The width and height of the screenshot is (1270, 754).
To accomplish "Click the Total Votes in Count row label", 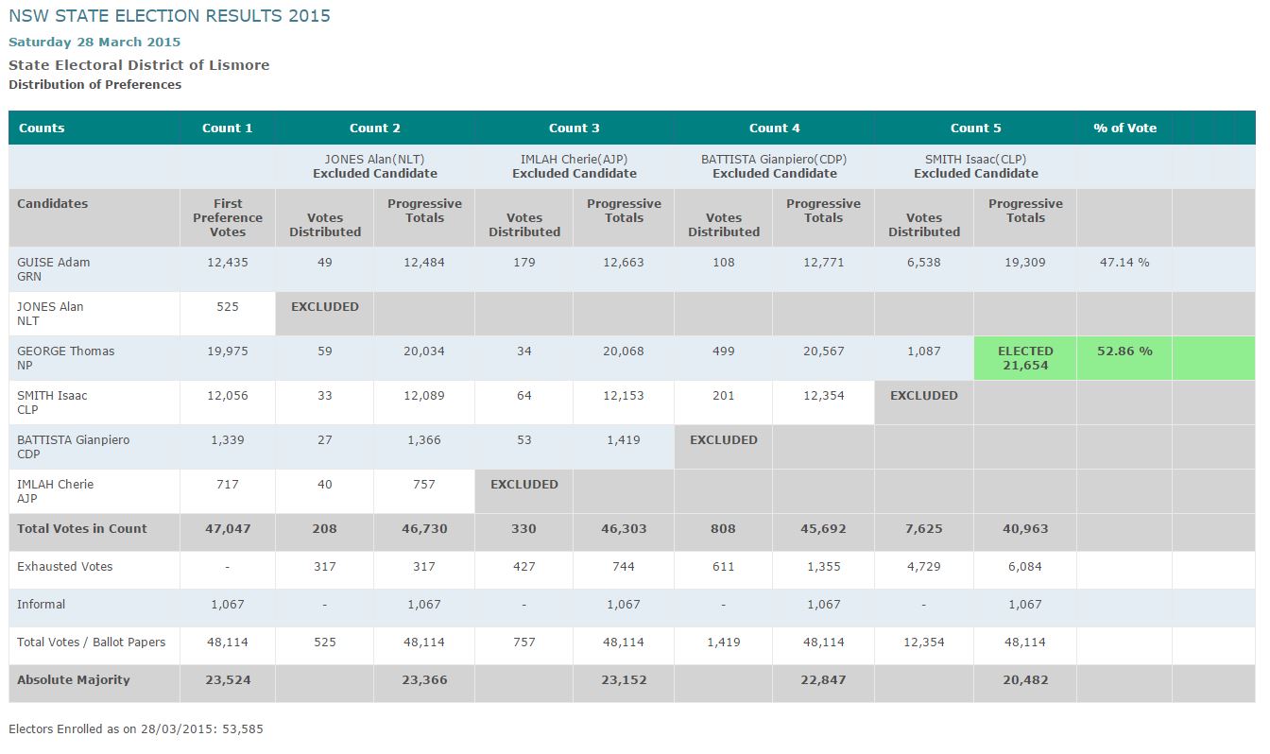I will click(x=82, y=529).
